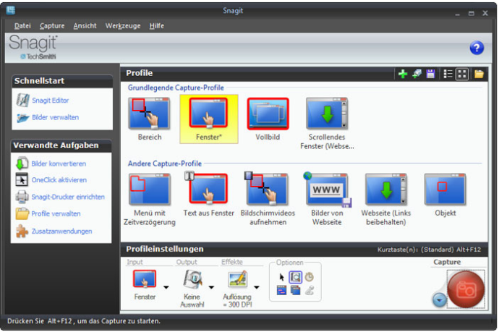
Task: Open the Effekte Auflösung dropdown arrow
Action: [x=257, y=287]
